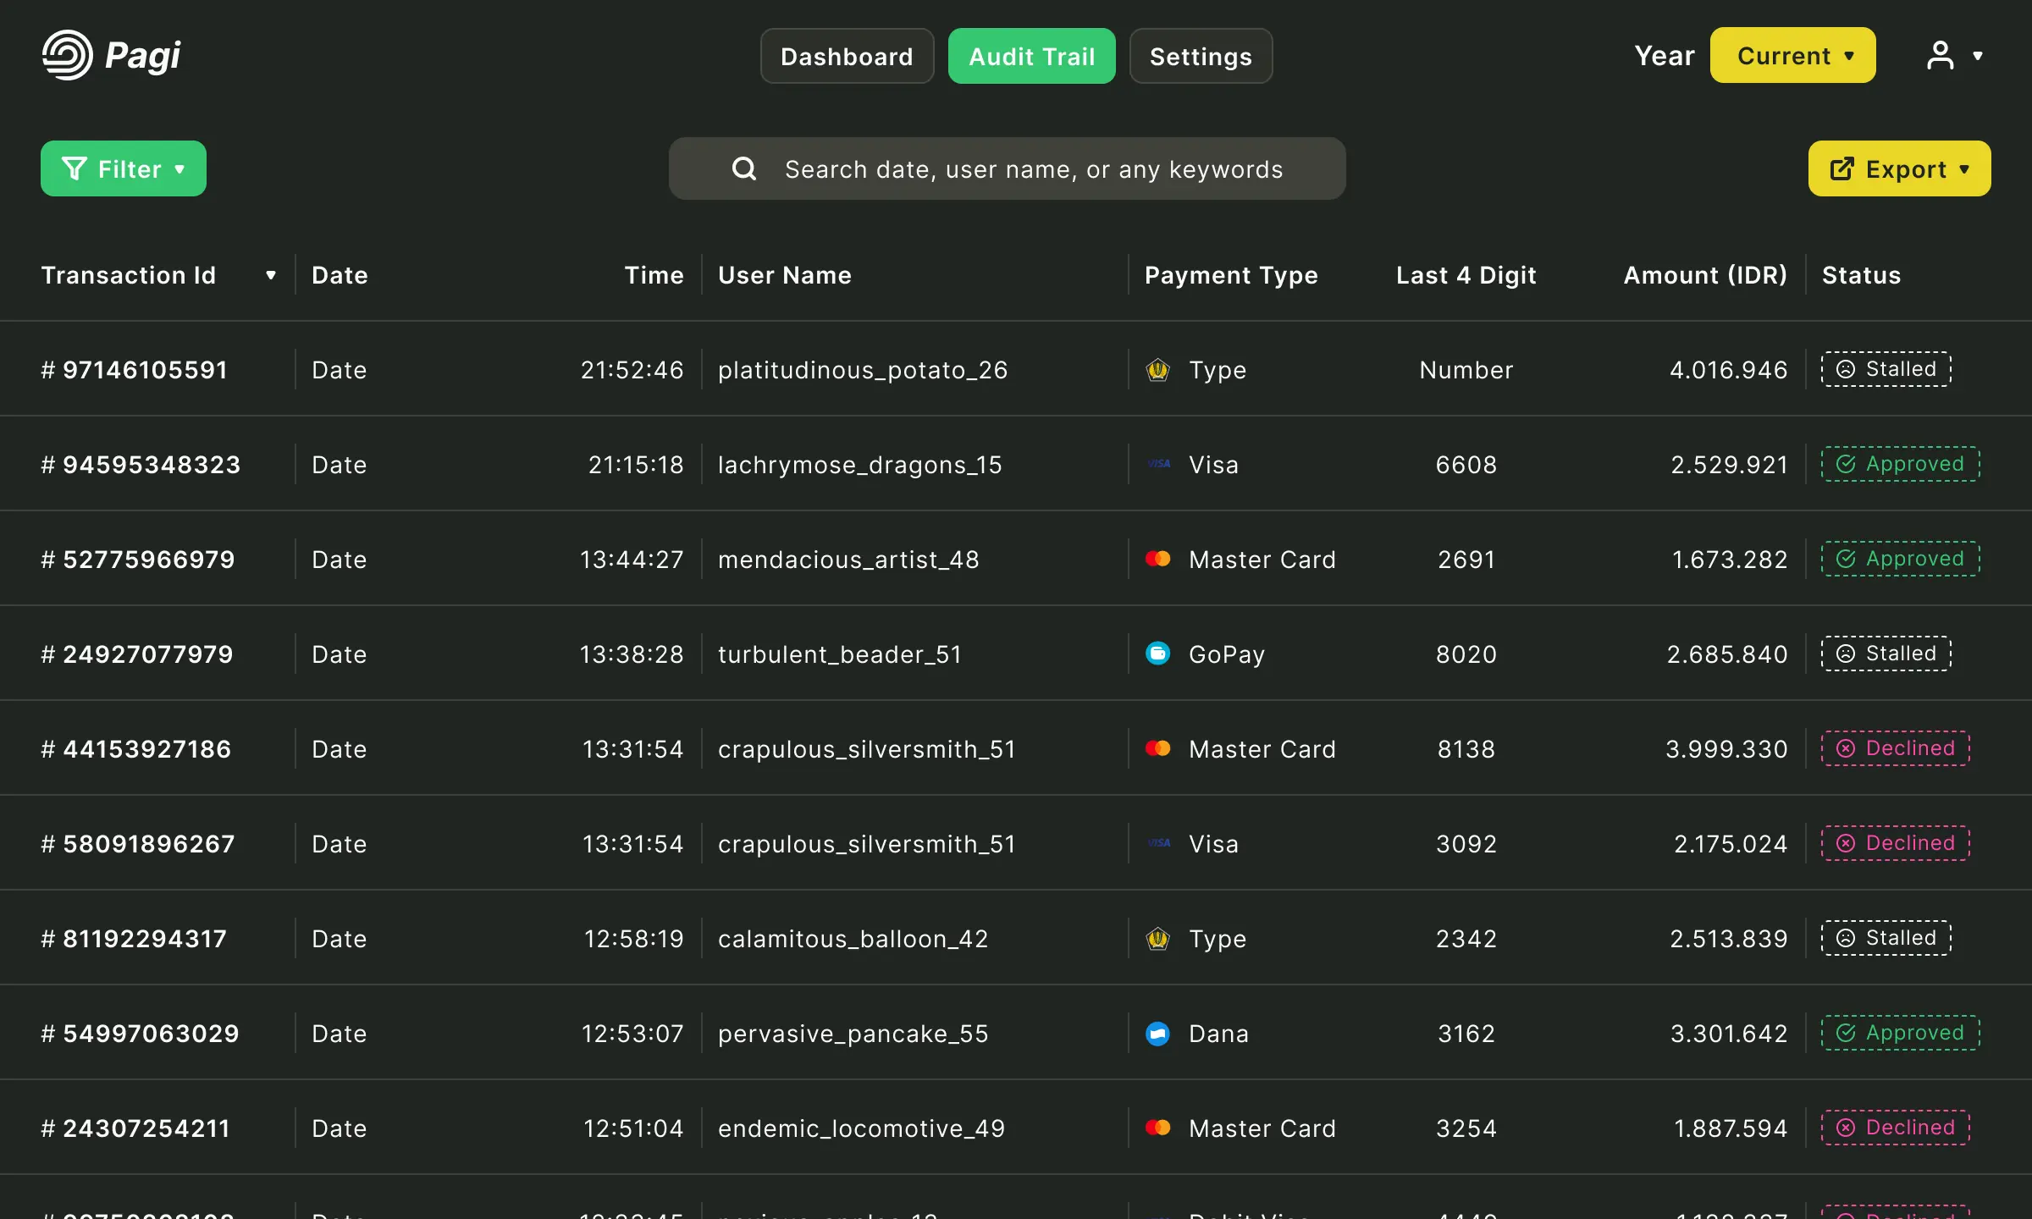Click amount 4.016.946
Screen dimensions: 2032x1219
pos(1729,370)
